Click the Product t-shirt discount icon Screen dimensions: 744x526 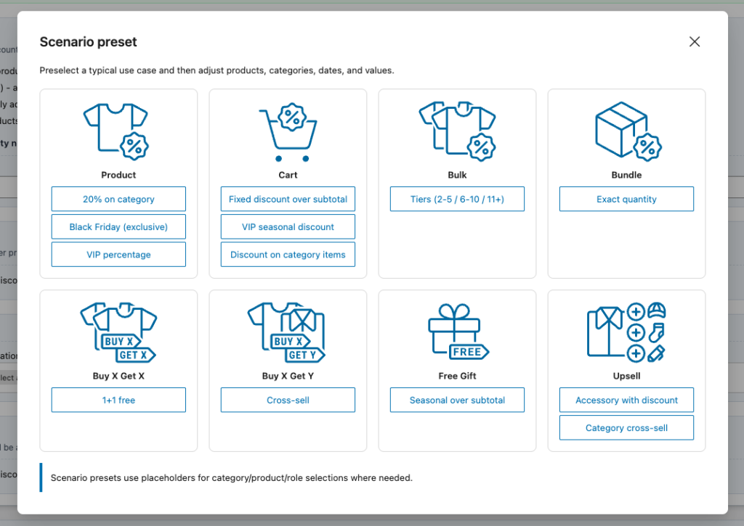118,131
